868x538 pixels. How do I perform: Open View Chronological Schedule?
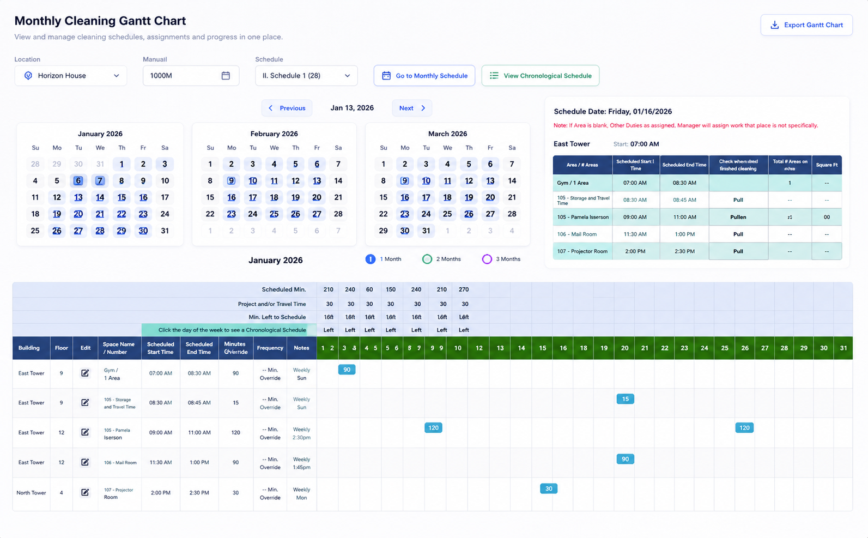(x=541, y=76)
